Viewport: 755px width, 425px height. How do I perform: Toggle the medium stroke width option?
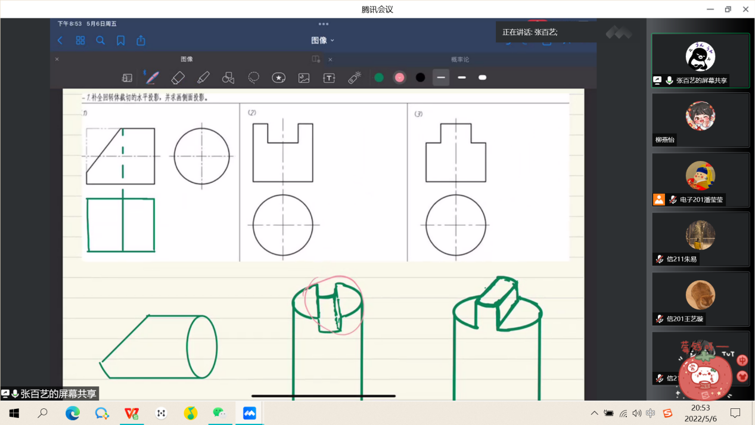point(462,77)
